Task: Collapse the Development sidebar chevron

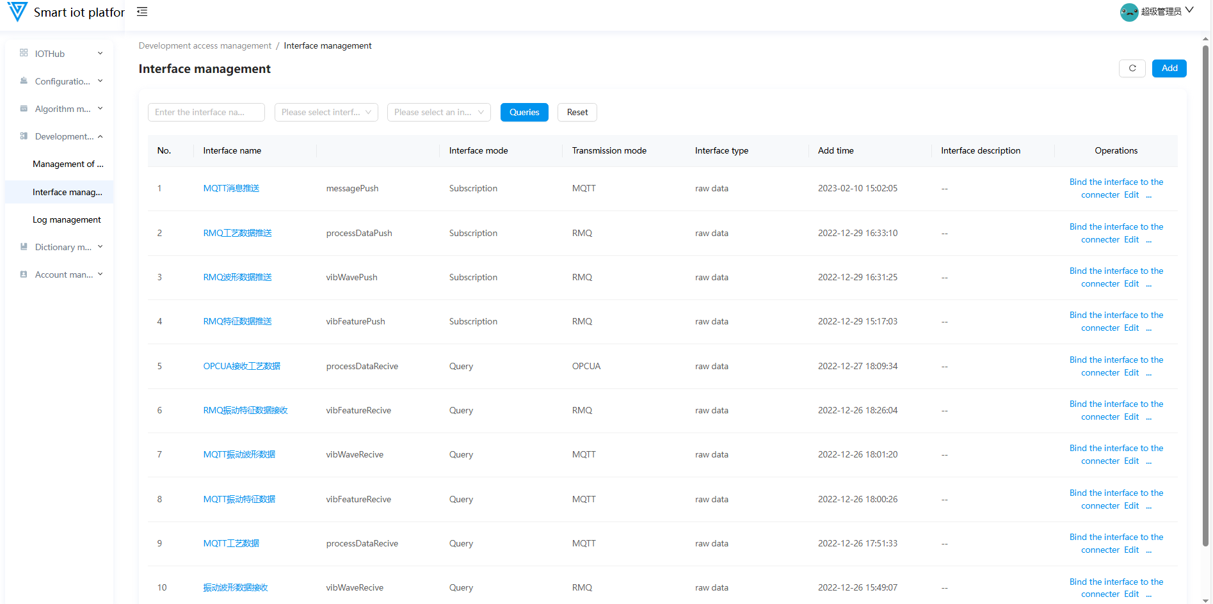Action: (100, 136)
